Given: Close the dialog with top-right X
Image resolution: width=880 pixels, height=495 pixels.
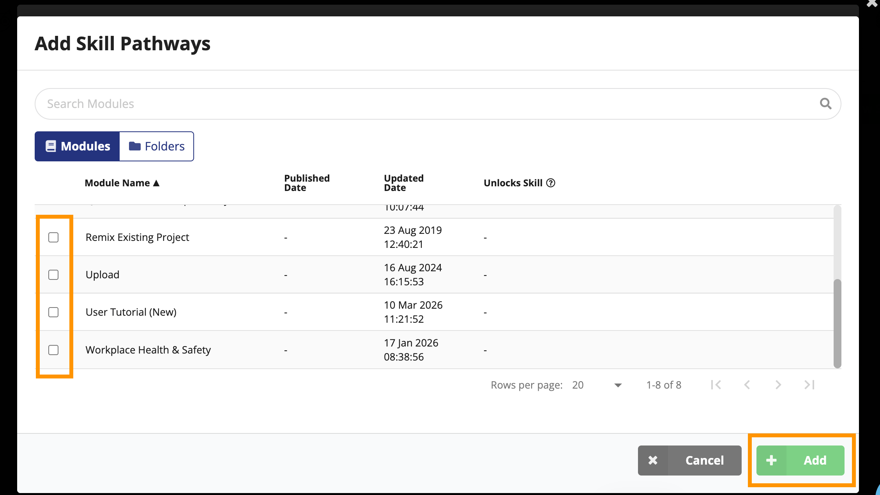Looking at the screenshot, I should tap(872, 3).
